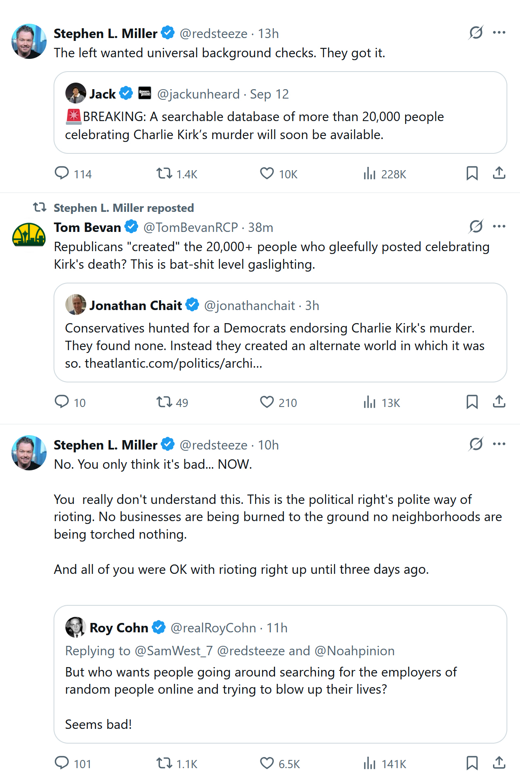Open theatlantic.com link in Jonathan Chait's quote

[173, 363]
